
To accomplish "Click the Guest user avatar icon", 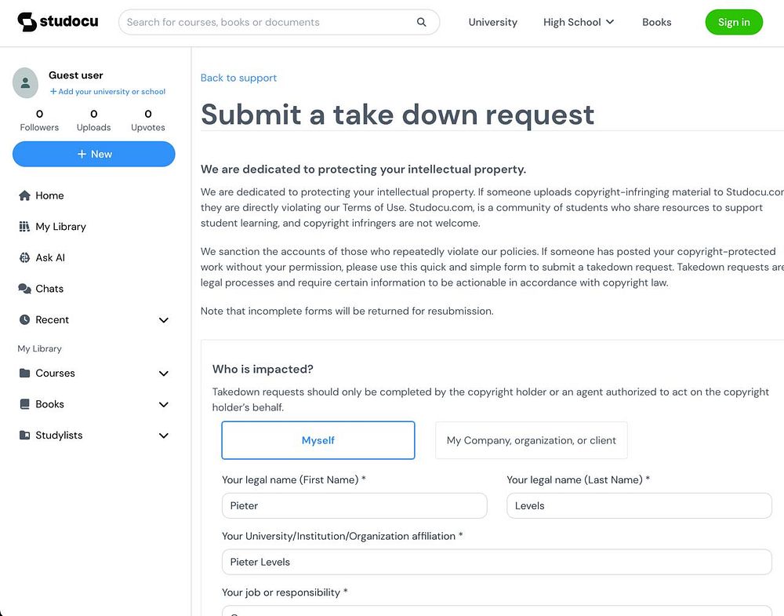I will 26,83.
